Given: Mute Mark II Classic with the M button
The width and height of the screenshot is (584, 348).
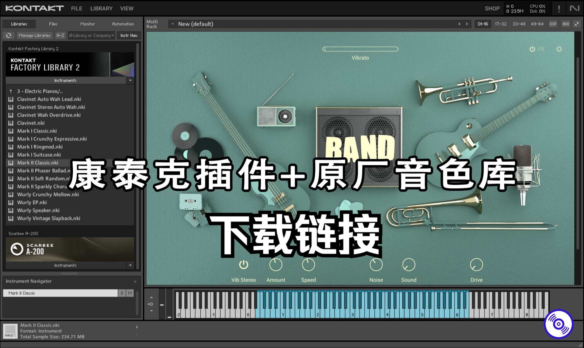Looking at the screenshot, I should pos(129,293).
